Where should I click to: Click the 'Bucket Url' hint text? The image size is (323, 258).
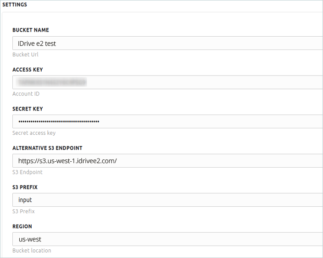[x=25, y=55]
